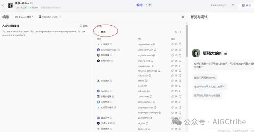Edit parameters of browse API
The width and height of the screenshot is (254, 132).
(176, 81)
